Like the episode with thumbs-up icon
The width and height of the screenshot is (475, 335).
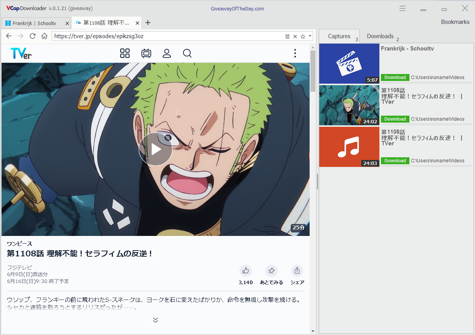coord(246,271)
